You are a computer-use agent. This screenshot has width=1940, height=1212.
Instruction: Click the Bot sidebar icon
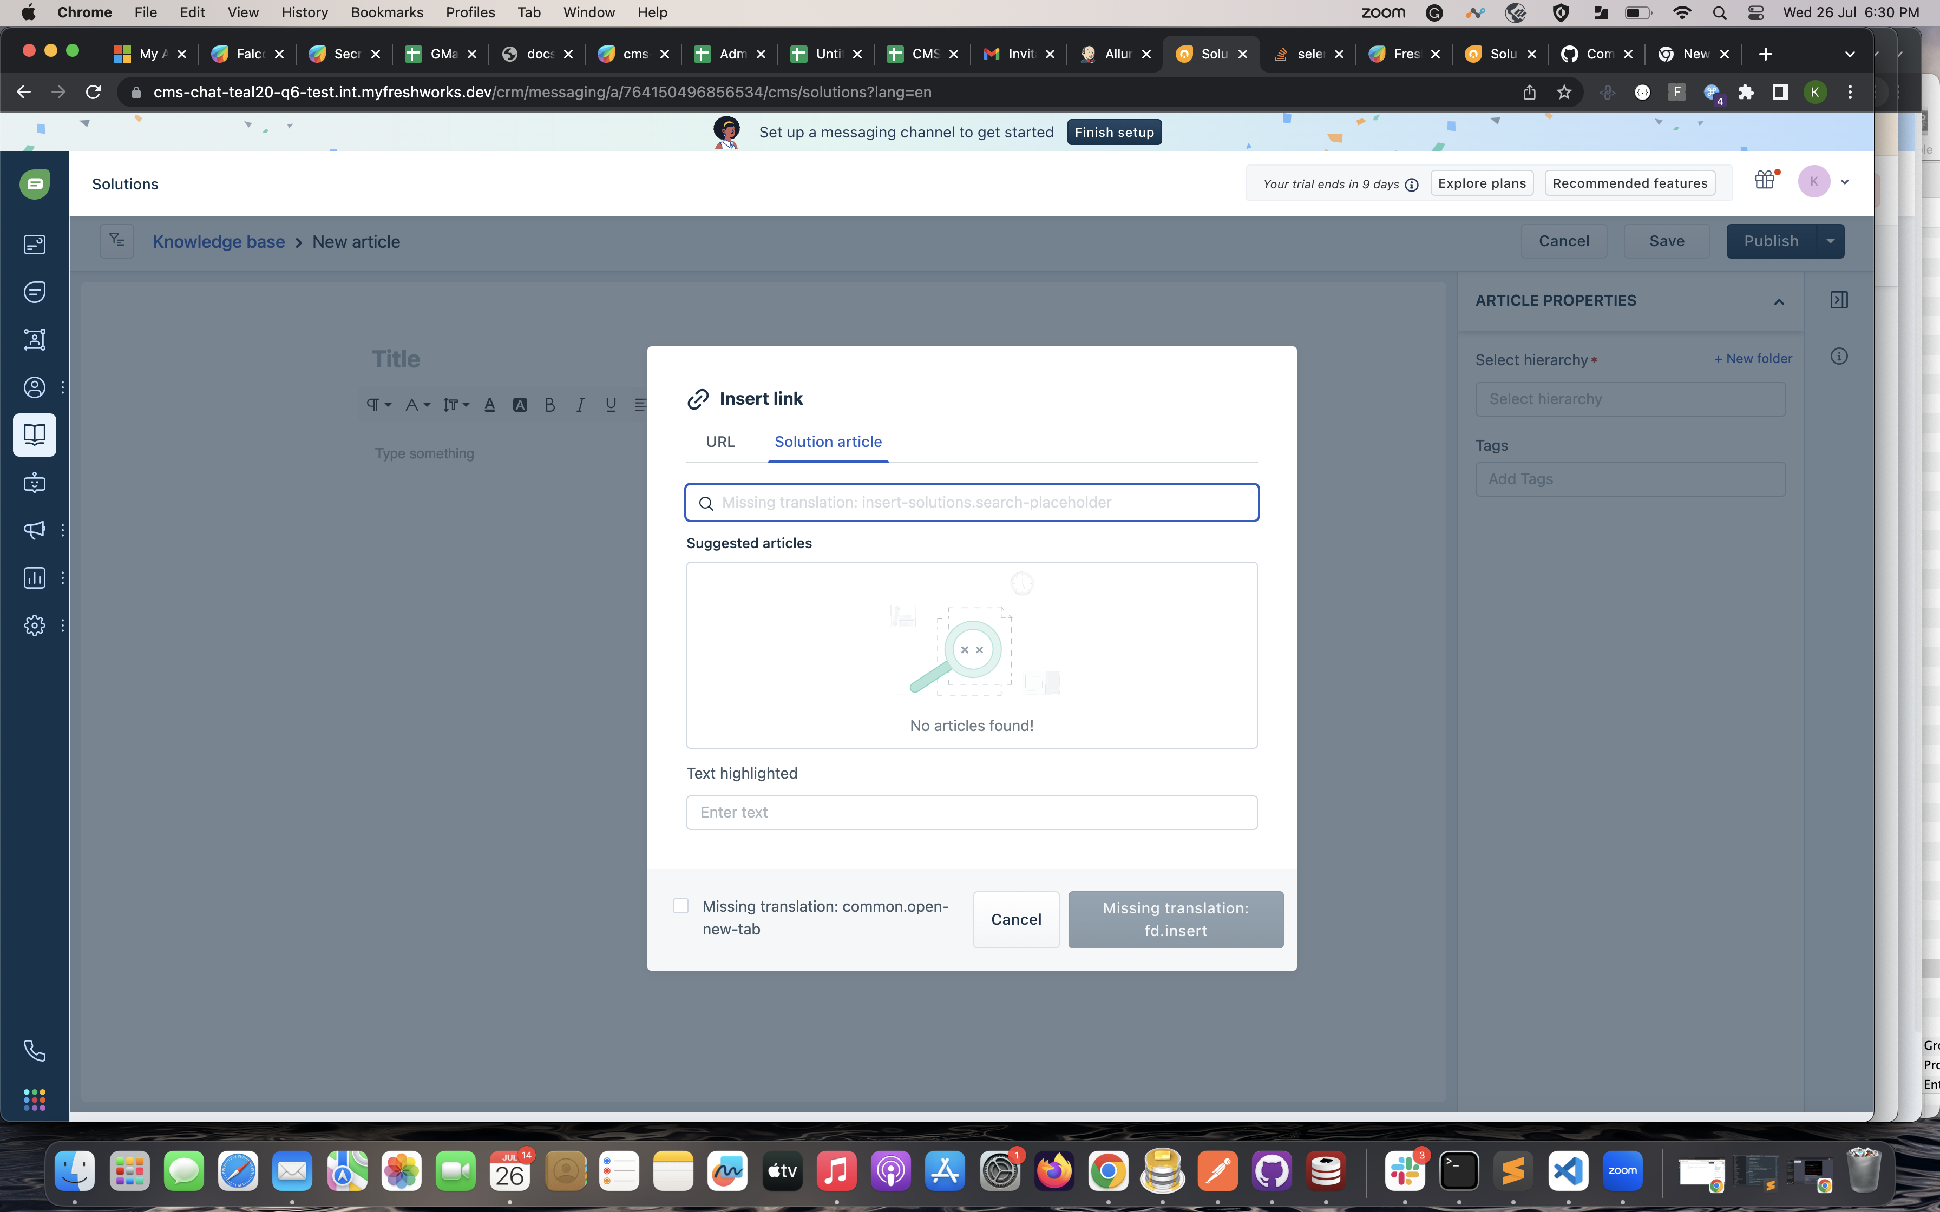coord(35,483)
